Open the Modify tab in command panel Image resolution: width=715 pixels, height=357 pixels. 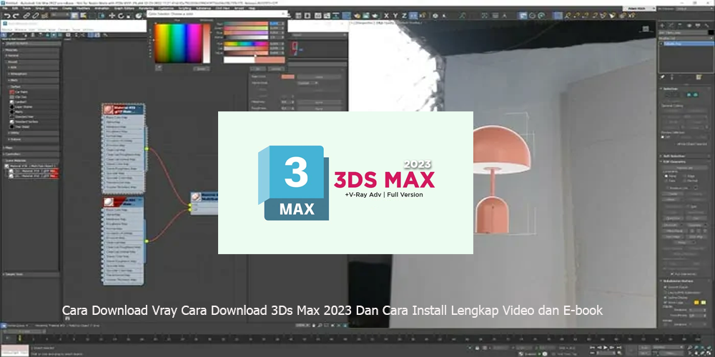point(671,26)
